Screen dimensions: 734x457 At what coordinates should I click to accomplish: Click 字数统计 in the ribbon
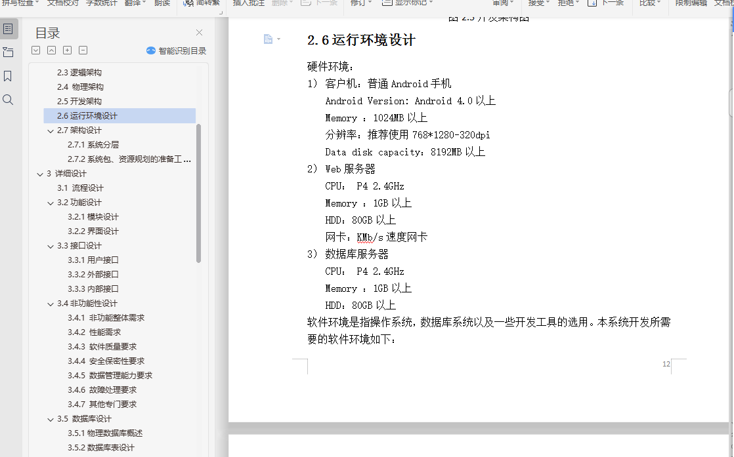pyautogui.click(x=102, y=3)
